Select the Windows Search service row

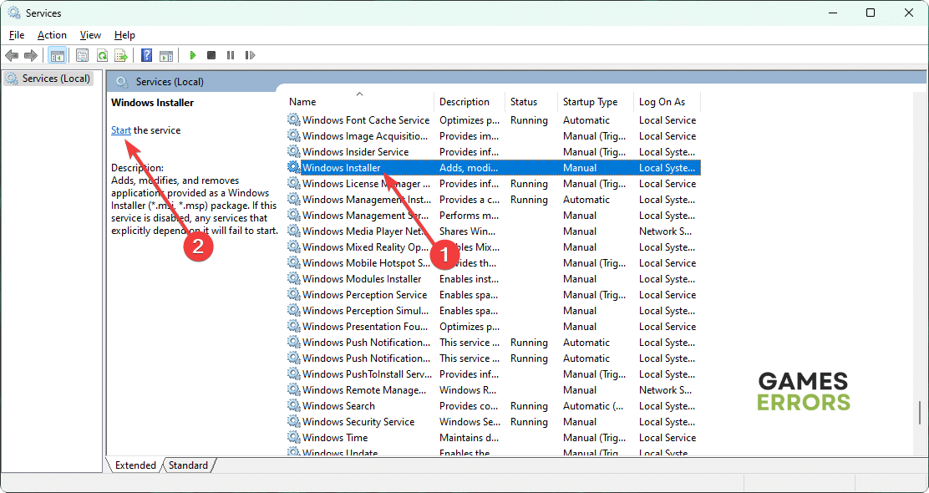coord(338,406)
